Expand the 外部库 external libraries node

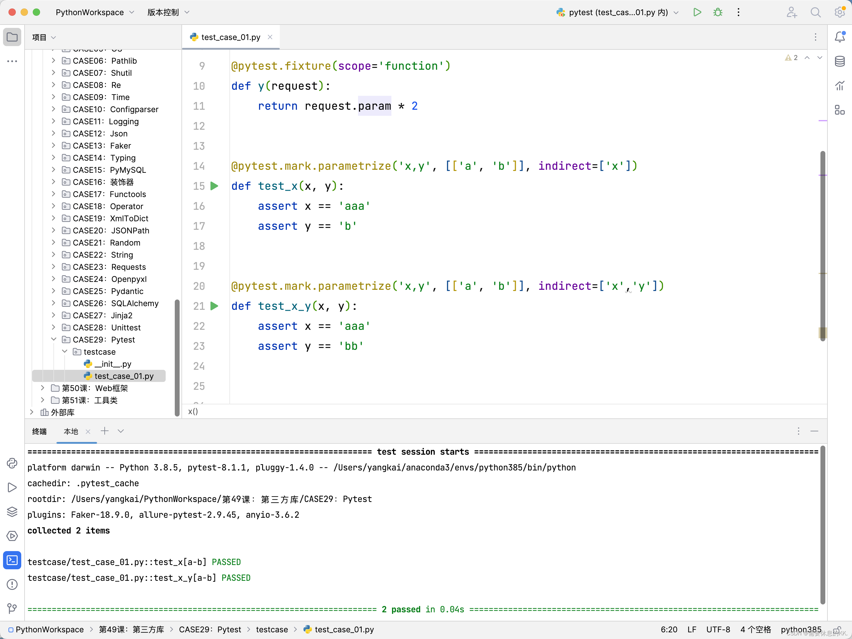(x=32, y=412)
